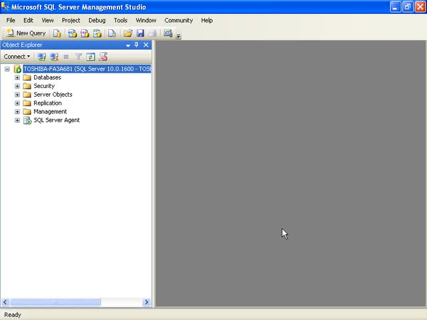
Task: Select the TOSHIBA-FA3A681 server row
Action: (x=87, y=69)
